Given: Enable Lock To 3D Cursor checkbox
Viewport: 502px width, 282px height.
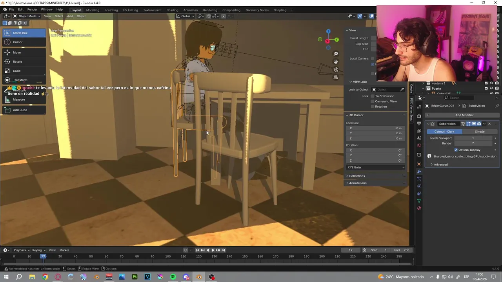Looking at the screenshot, I should (x=373, y=96).
